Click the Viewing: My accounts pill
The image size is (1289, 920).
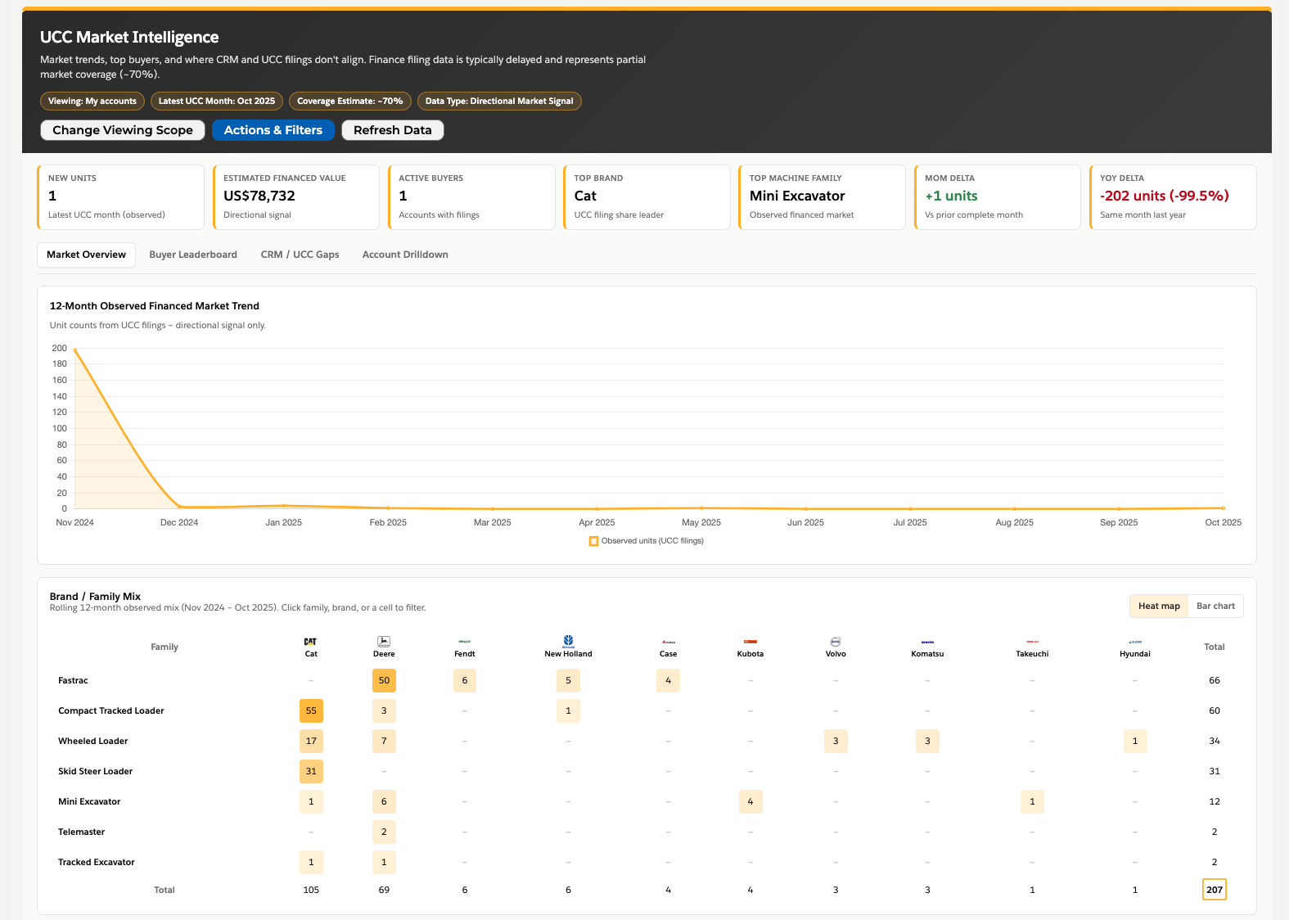92,101
